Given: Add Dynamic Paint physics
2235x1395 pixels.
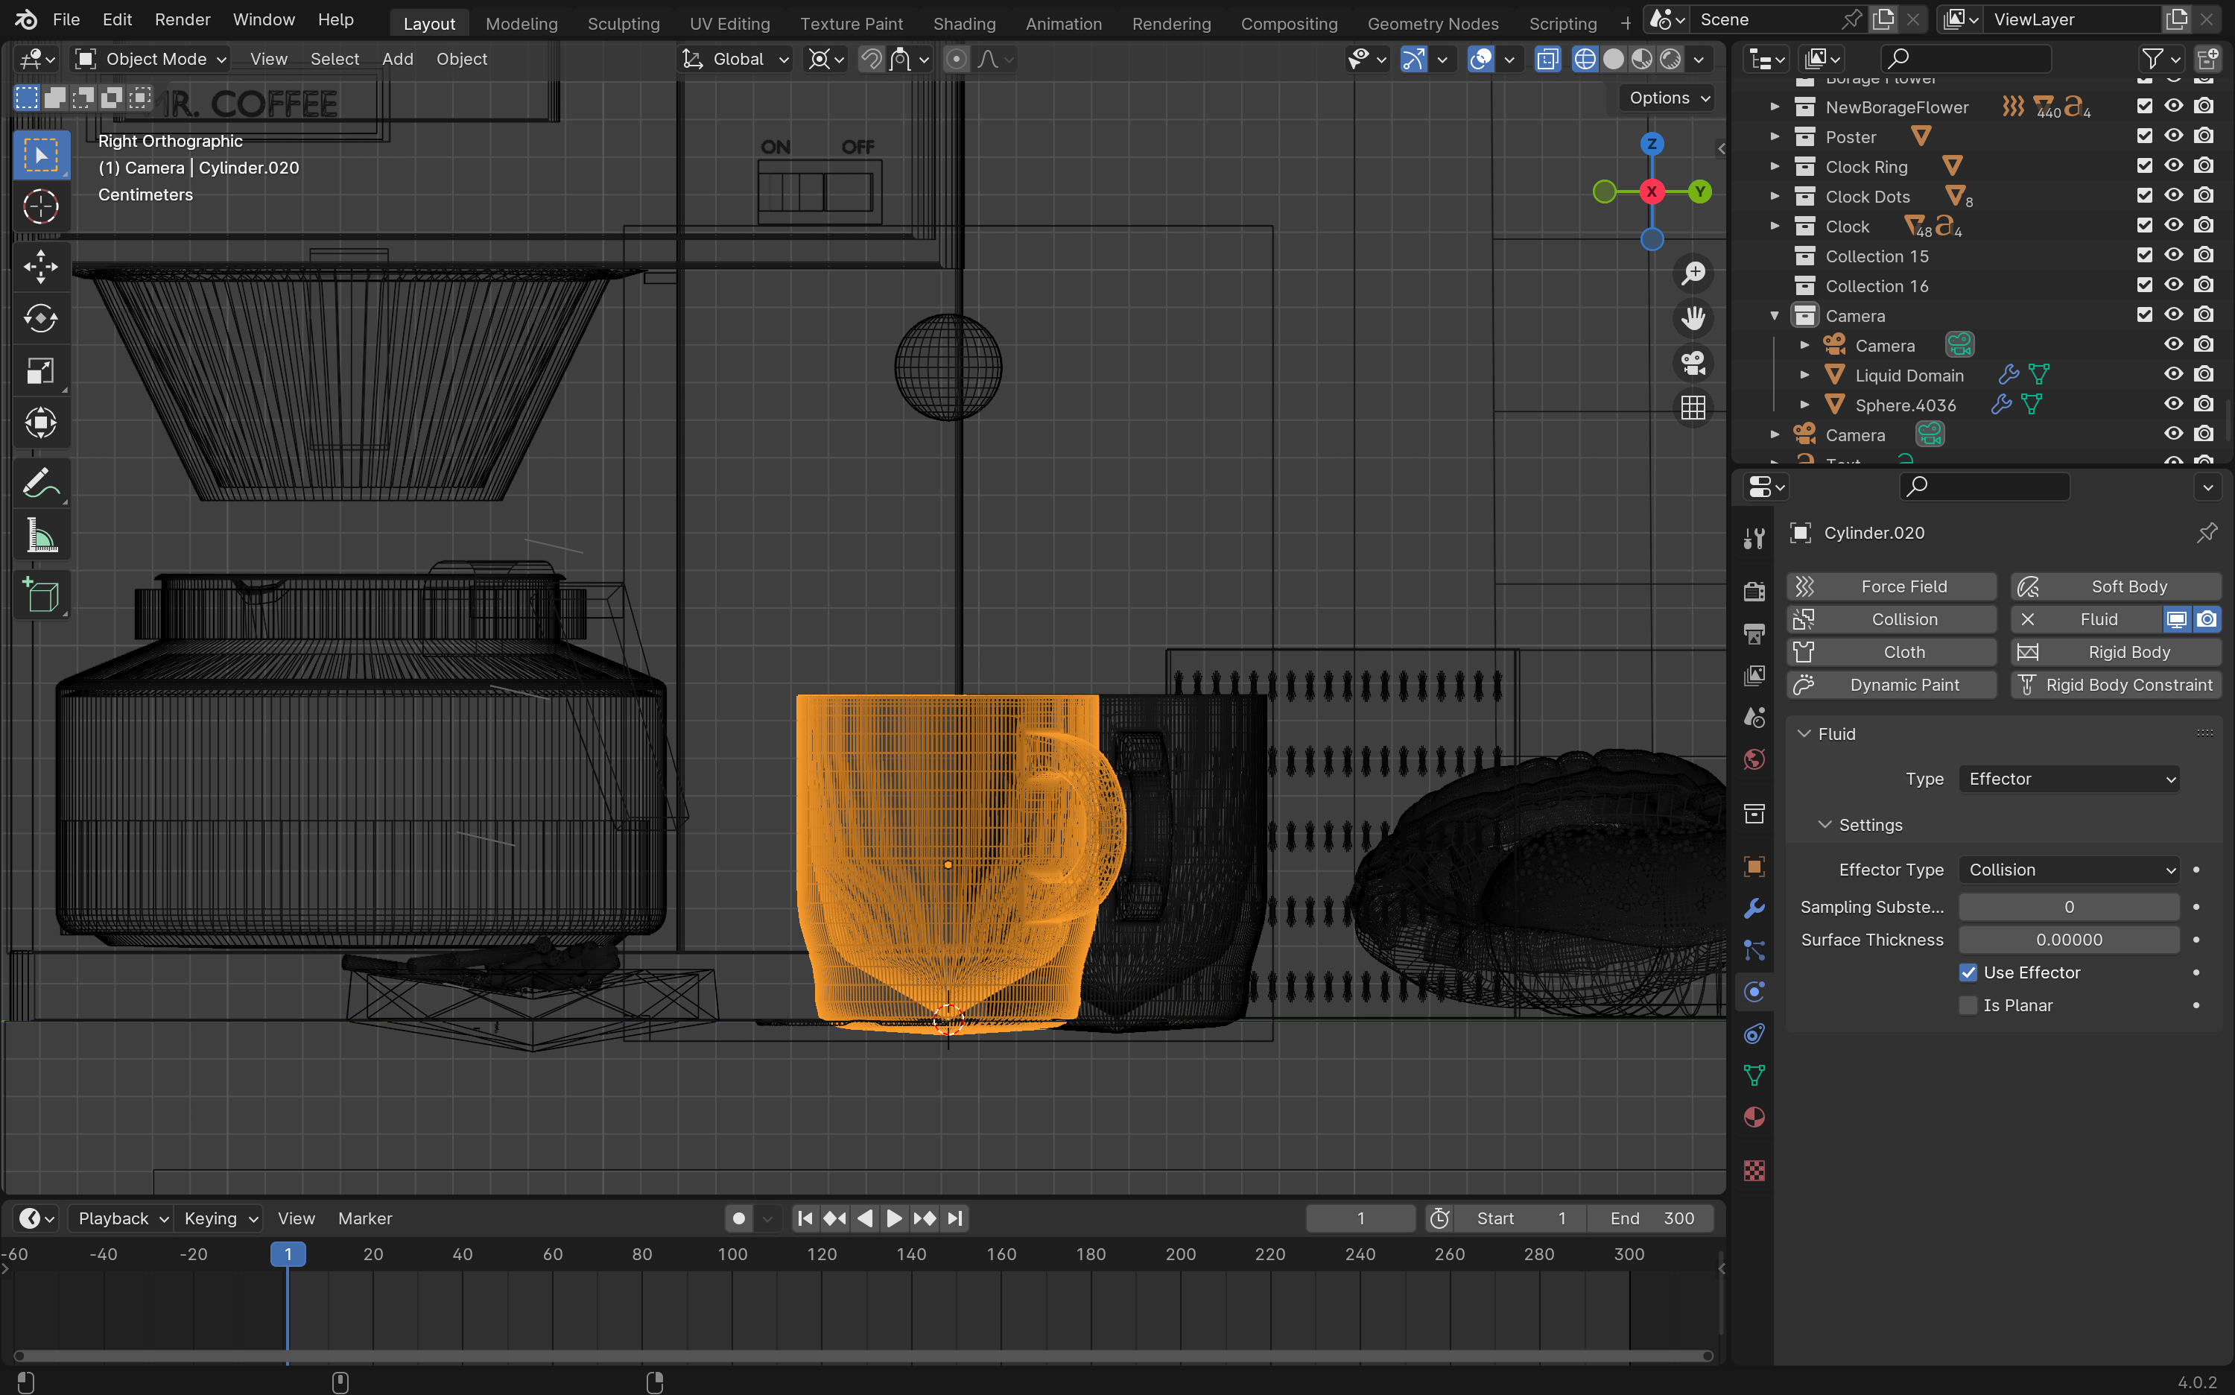Looking at the screenshot, I should tap(1892, 685).
